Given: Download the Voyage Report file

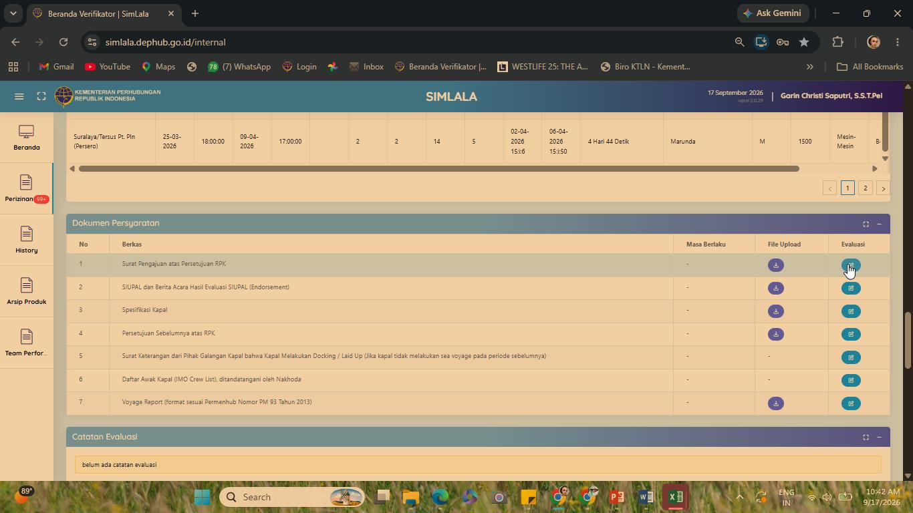Looking at the screenshot, I should click(775, 403).
